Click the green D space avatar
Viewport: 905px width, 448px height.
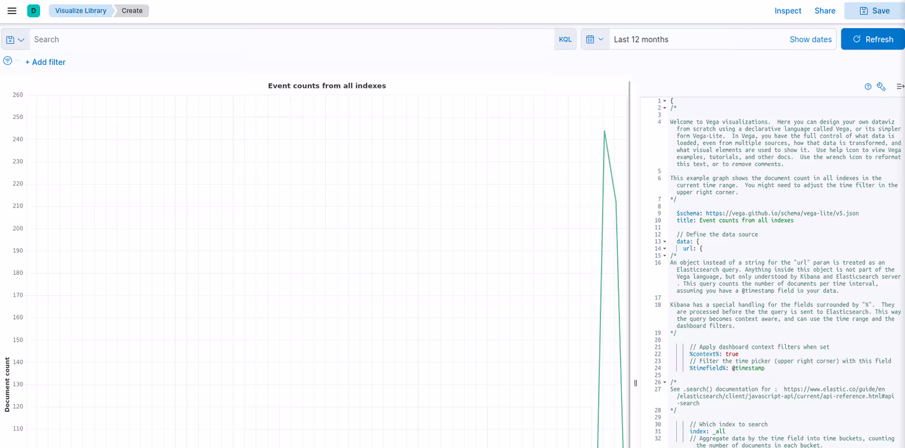(33, 11)
